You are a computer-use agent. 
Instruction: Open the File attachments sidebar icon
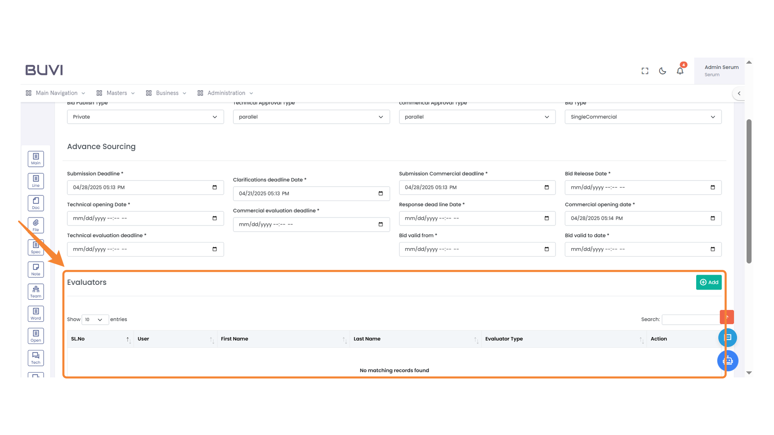(x=35, y=225)
